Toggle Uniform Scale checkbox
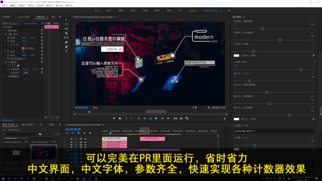Viewport: 322px width, 181px height. click(23, 48)
